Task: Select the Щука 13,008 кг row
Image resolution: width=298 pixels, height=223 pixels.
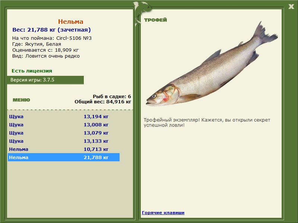Action: click(x=64, y=125)
